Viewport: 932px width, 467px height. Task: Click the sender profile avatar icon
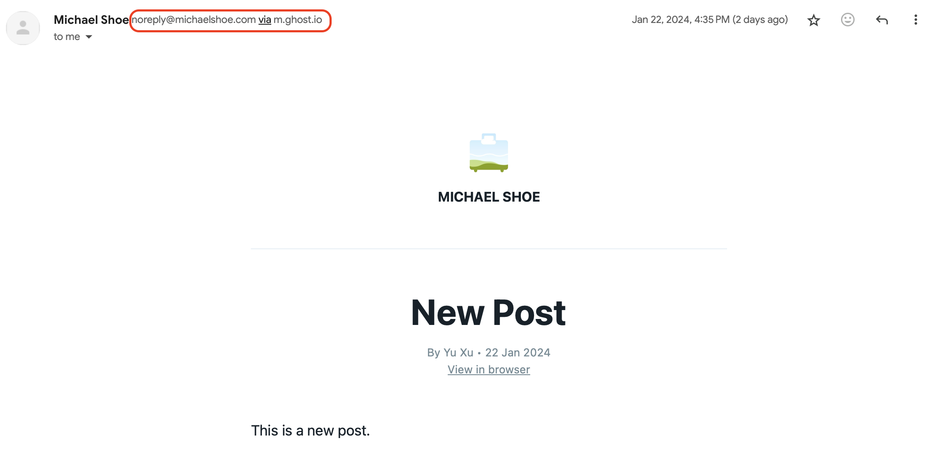23,28
